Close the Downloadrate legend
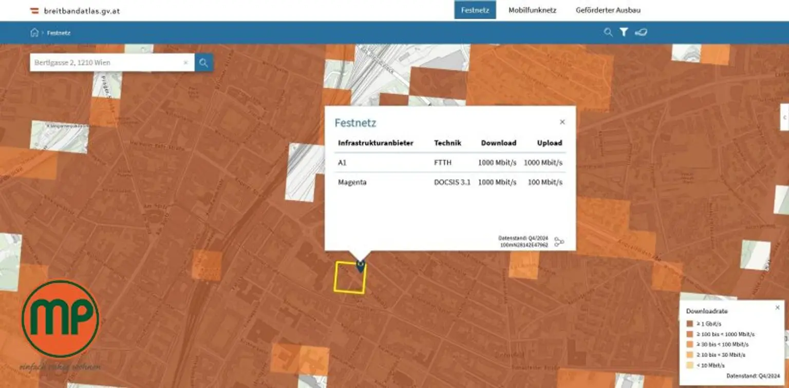This screenshot has height=388, width=789. pos(777,307)
